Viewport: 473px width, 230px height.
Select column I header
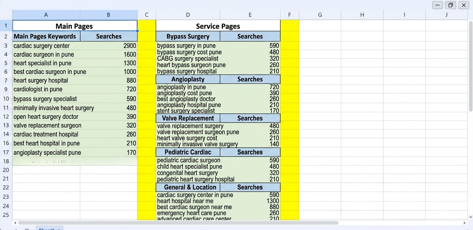pyautogui.click(x=404, y=15)
